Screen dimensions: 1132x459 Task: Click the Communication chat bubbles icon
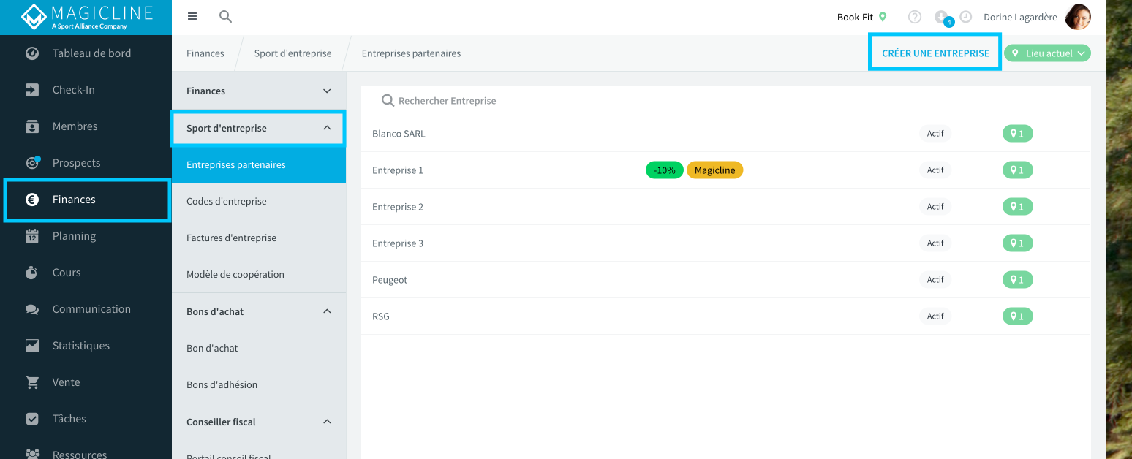(x=32, y=309)
